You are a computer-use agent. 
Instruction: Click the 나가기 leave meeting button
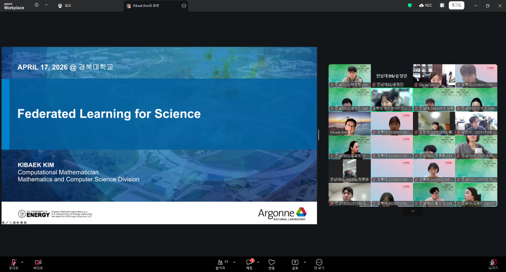click(x=493, y=264)
